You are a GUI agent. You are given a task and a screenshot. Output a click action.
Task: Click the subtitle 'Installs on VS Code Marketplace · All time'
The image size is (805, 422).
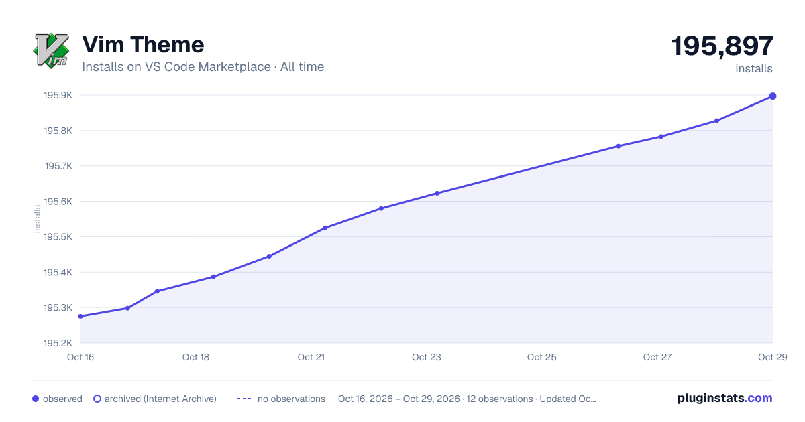pyautogui.click(x=203, y=67)
